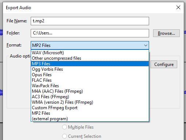
Task: Choose Other uncompressed files option
Action: coord(90,58)
